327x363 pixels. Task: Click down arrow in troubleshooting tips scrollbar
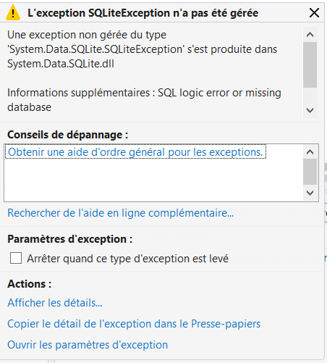[x=310, y=193]
